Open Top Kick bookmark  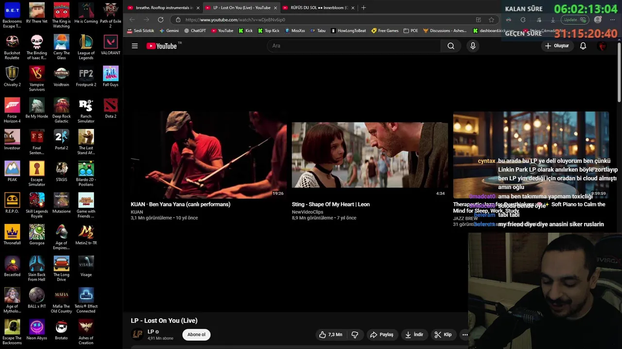269,31
